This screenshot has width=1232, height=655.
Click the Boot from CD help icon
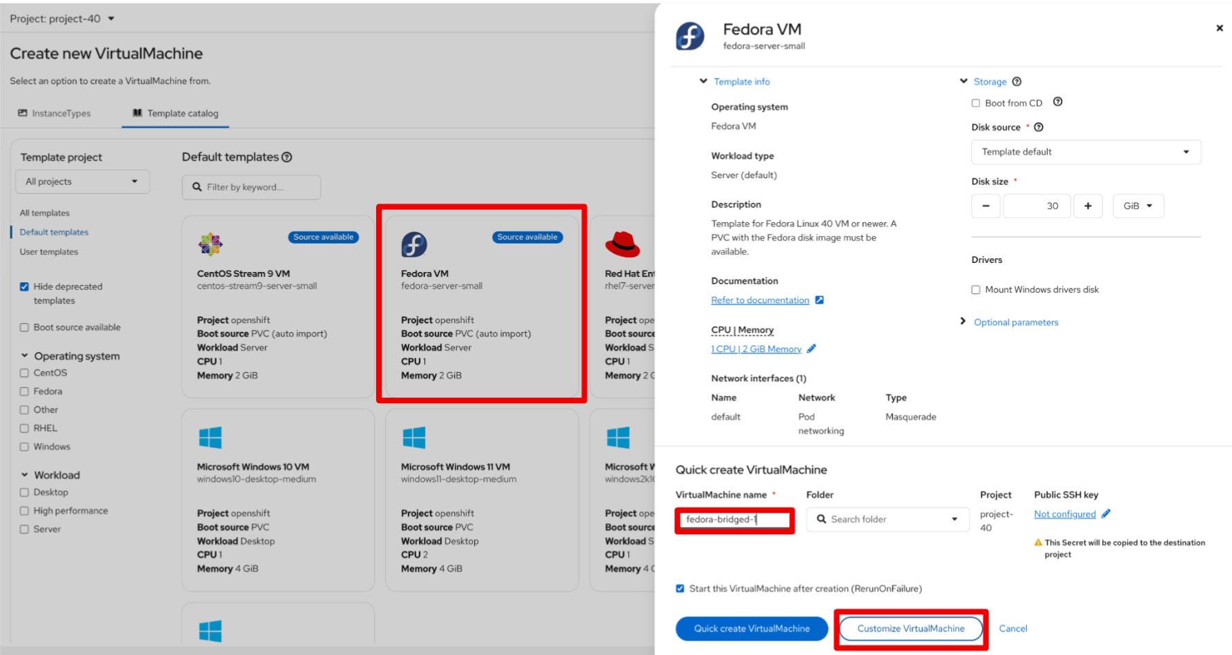tap(1057, 102)
